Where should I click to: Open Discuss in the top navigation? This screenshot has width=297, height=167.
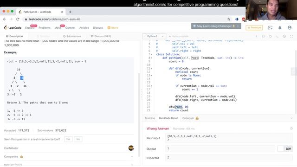click(x=98, y=28)
